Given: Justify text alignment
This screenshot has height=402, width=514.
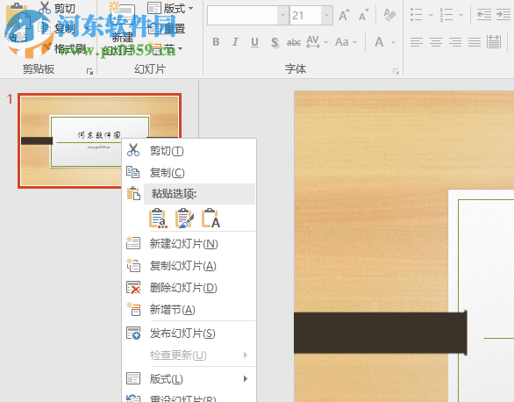Looking at the screenshot, I should pos(475,42).
